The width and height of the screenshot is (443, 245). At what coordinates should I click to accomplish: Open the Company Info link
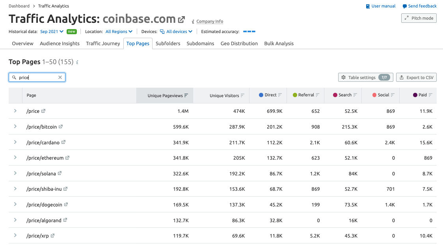[x=210, y=21]
